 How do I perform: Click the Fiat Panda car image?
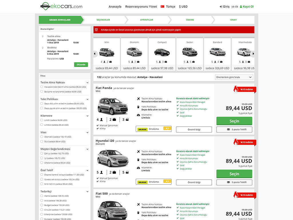click(113, 106)
